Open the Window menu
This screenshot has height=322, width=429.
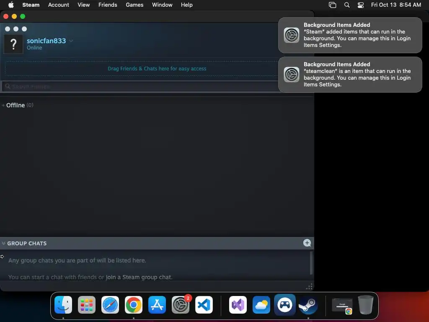[x=162, y=5]
